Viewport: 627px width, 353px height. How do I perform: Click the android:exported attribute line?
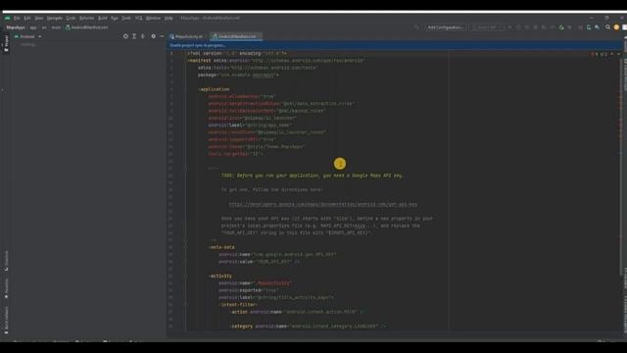249,290
